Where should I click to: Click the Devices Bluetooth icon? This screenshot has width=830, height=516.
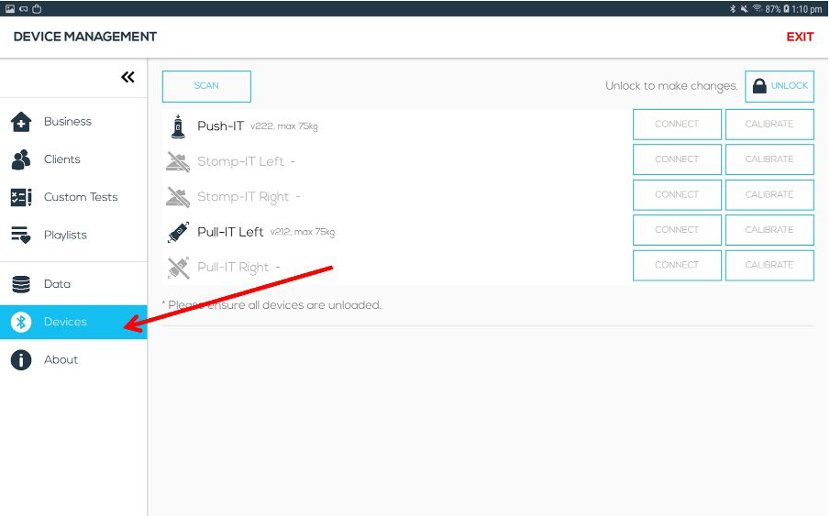(x=21, y=322)
